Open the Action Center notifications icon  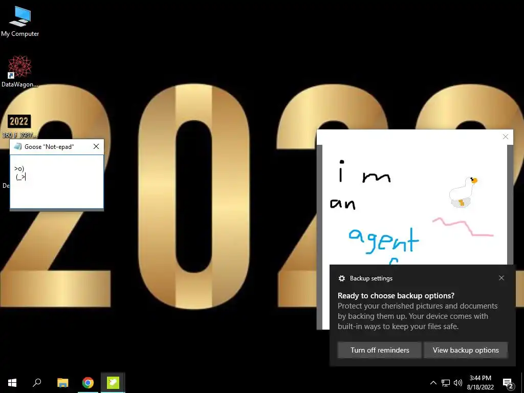point(508,383)
